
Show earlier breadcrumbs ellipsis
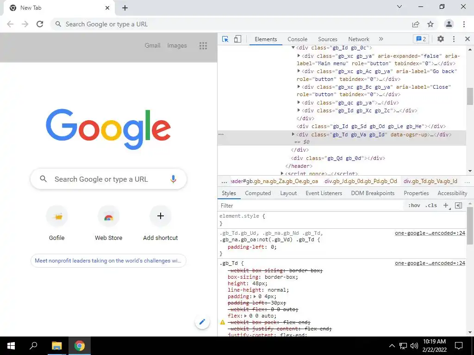point(224,182)
